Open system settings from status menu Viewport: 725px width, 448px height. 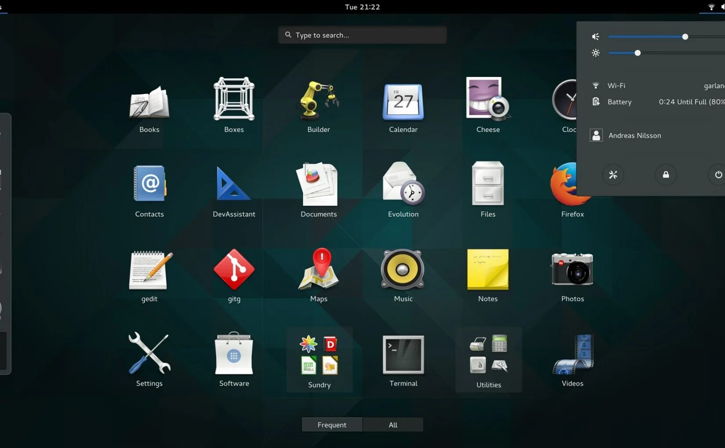pos(613,175)
